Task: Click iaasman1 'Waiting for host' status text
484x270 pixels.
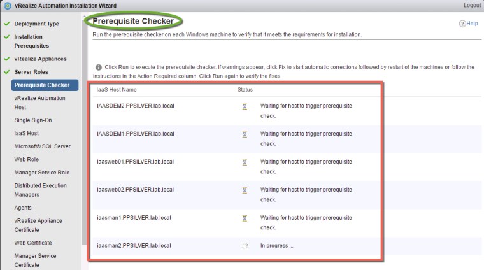Action: [306, 222]
